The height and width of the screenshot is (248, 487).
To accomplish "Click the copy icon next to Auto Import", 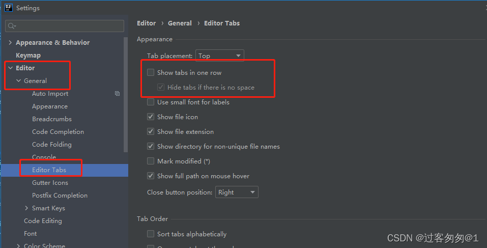I will (117, 94).
